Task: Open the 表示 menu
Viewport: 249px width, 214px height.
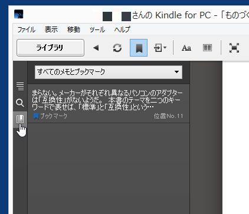Action: coord(51,29)
